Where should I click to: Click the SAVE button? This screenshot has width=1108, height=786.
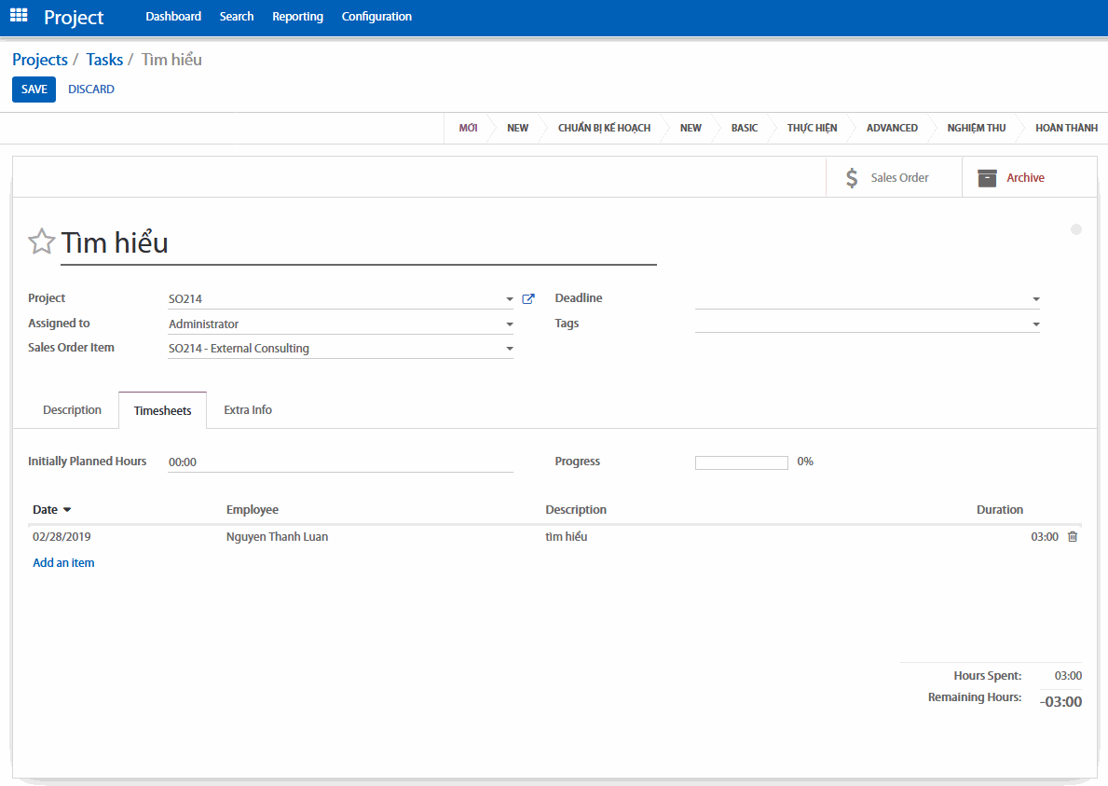pyautogui.click(x=34, y=90)
